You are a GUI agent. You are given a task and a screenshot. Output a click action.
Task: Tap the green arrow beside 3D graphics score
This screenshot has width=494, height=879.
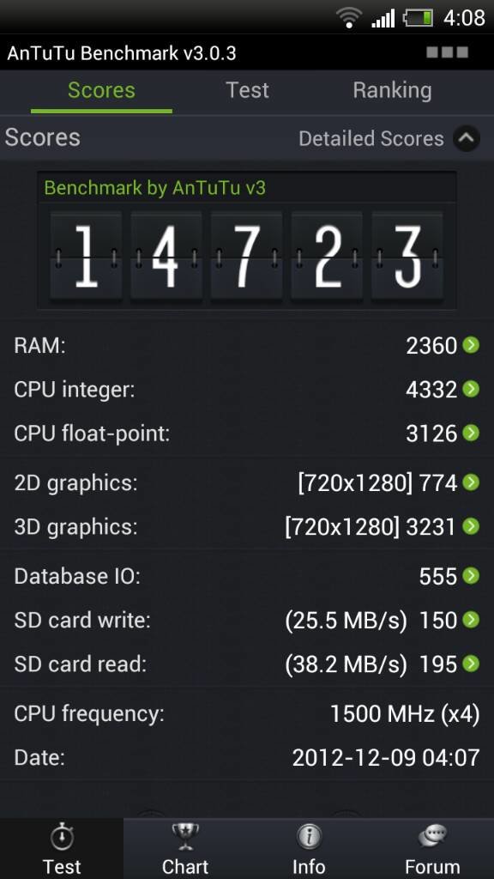click(x=471, y=526)
